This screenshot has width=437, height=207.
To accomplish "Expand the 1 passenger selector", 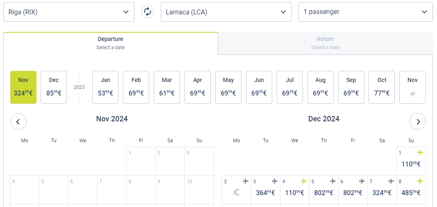I will 366,12.
